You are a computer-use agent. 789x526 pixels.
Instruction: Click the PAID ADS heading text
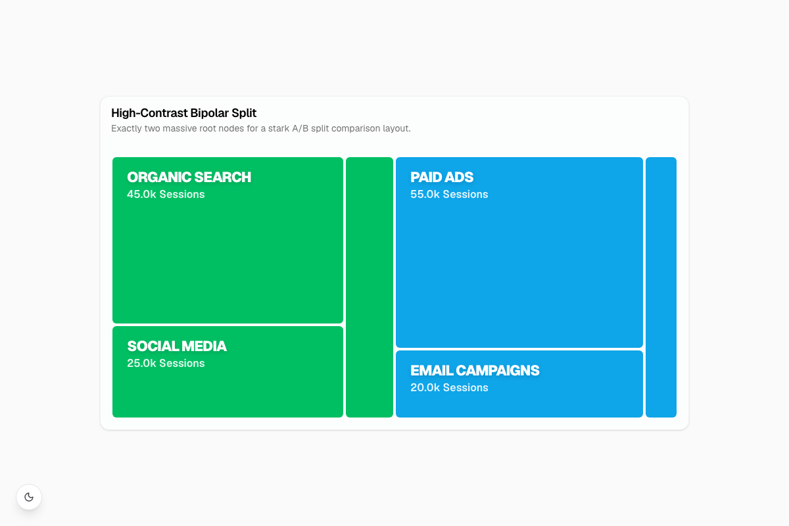coord(442,177)
